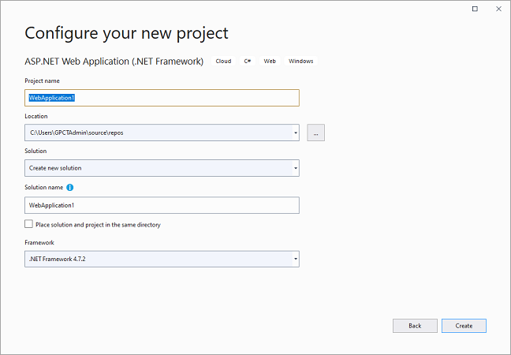The image size is (511, 355).
Task: Enable Place solution and project in same directory
Action: point(29,225)
